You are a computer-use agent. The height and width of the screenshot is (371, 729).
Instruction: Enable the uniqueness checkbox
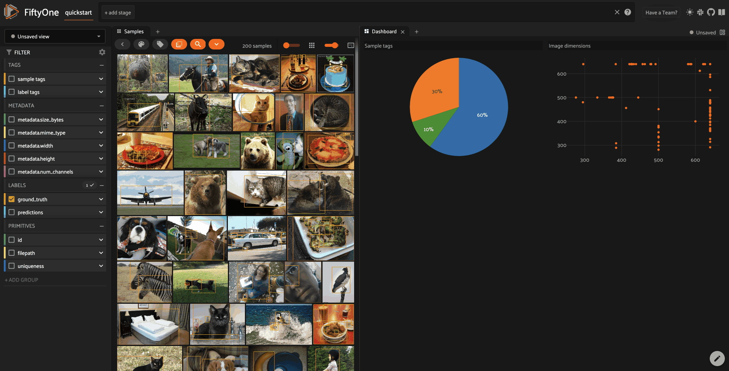[x=12, y=266]
